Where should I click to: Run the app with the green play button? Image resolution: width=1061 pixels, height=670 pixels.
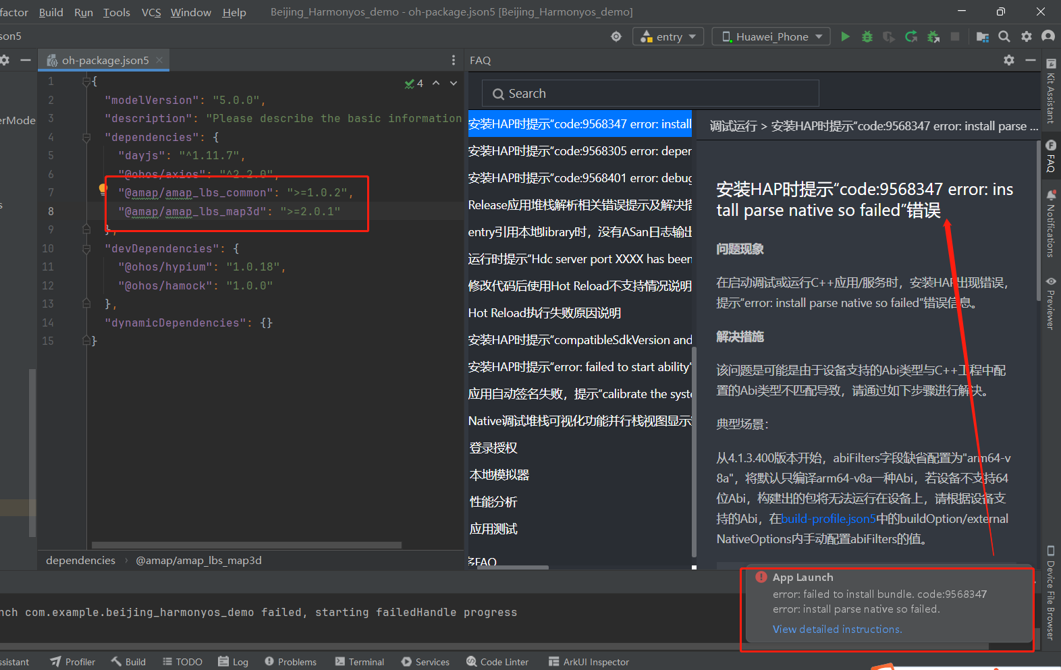pos(845,36)
